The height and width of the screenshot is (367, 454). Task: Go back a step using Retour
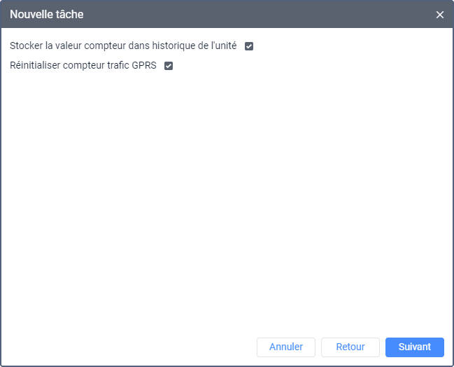pyautogui.click(x=350, y=347)
